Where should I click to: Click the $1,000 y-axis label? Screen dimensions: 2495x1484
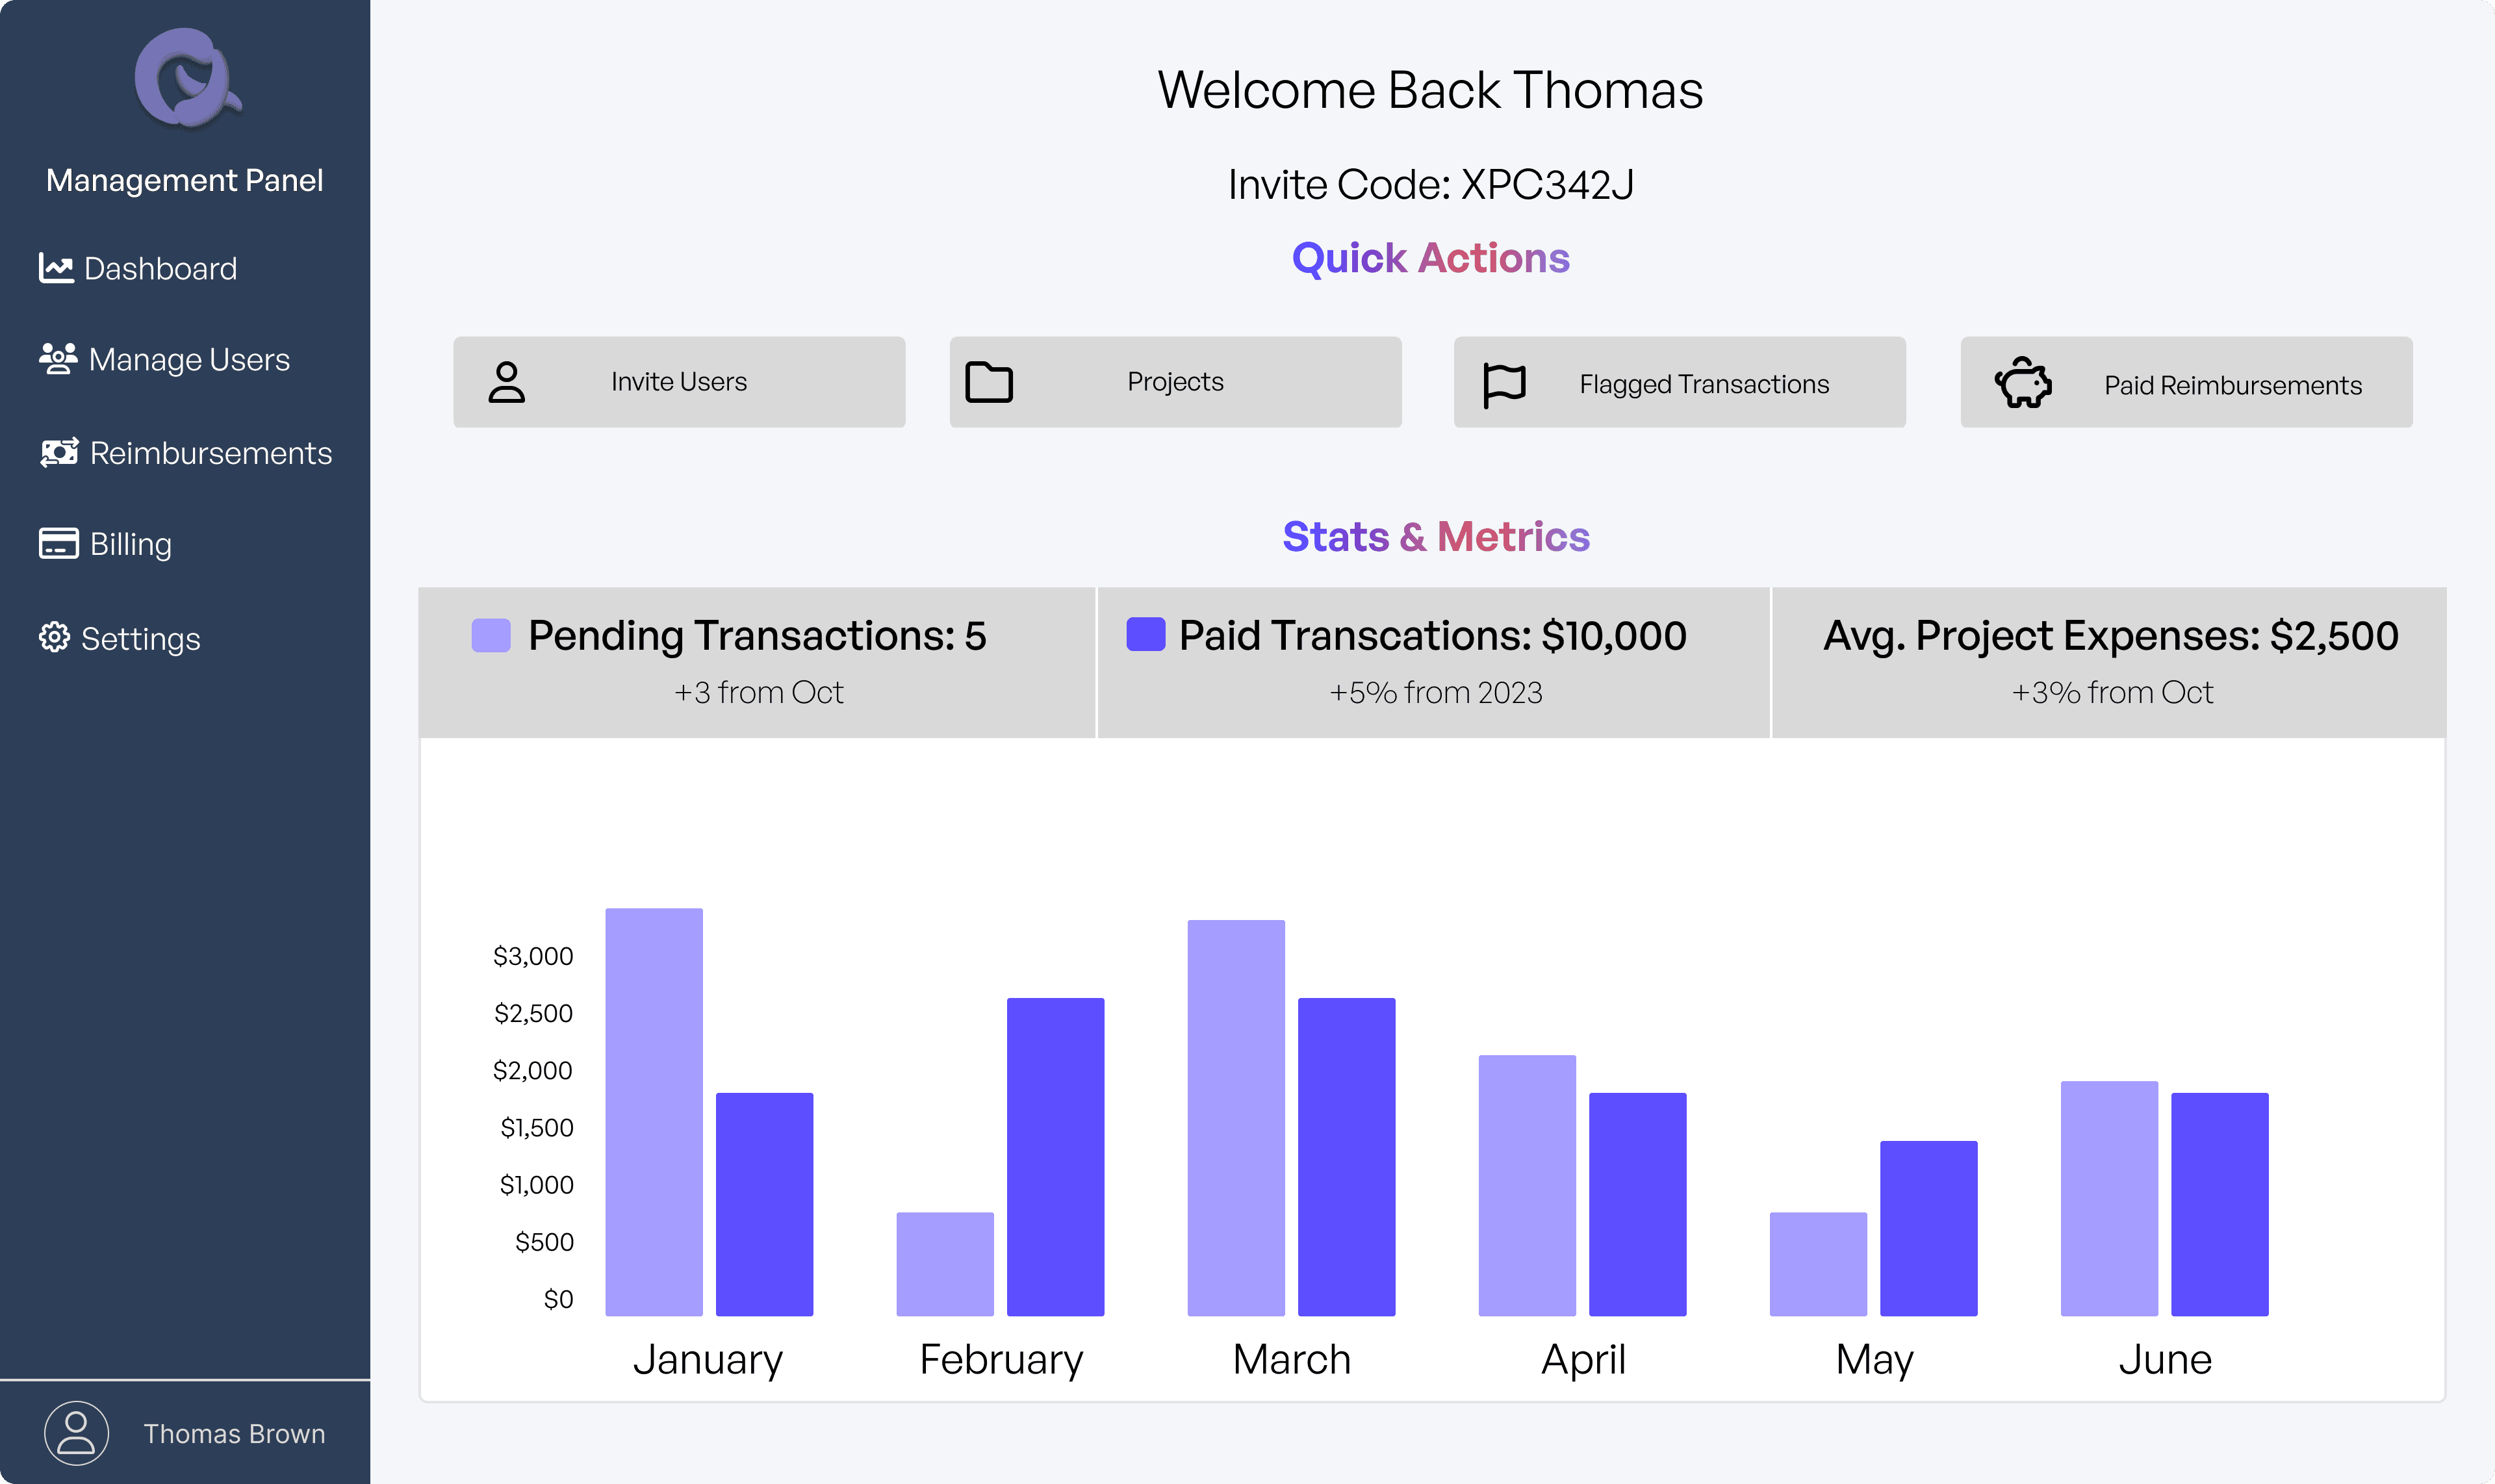pyautogui.click(x=537, y=1184)
